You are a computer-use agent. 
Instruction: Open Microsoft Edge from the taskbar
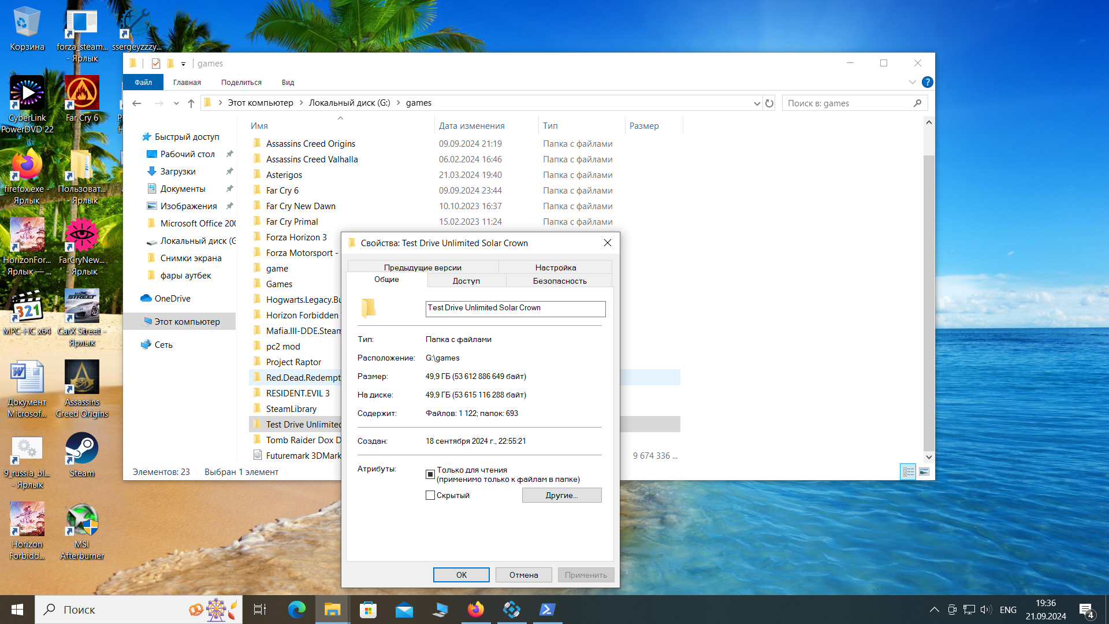(297, 610)
